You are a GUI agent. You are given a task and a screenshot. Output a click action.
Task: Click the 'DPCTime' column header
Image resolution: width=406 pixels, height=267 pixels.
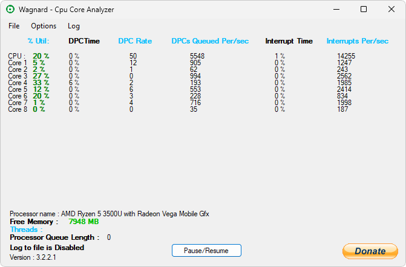(84, 41)
